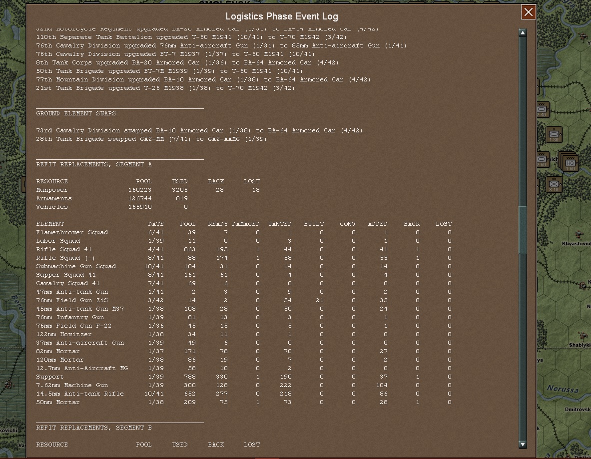The width and height of the screenshot is (591, 459).
Task: Click the 8th Tank Corps upgrade line
Action: pyautogui.click(x=187, y=62)
